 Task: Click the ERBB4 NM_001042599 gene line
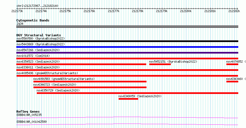point(127,124)
